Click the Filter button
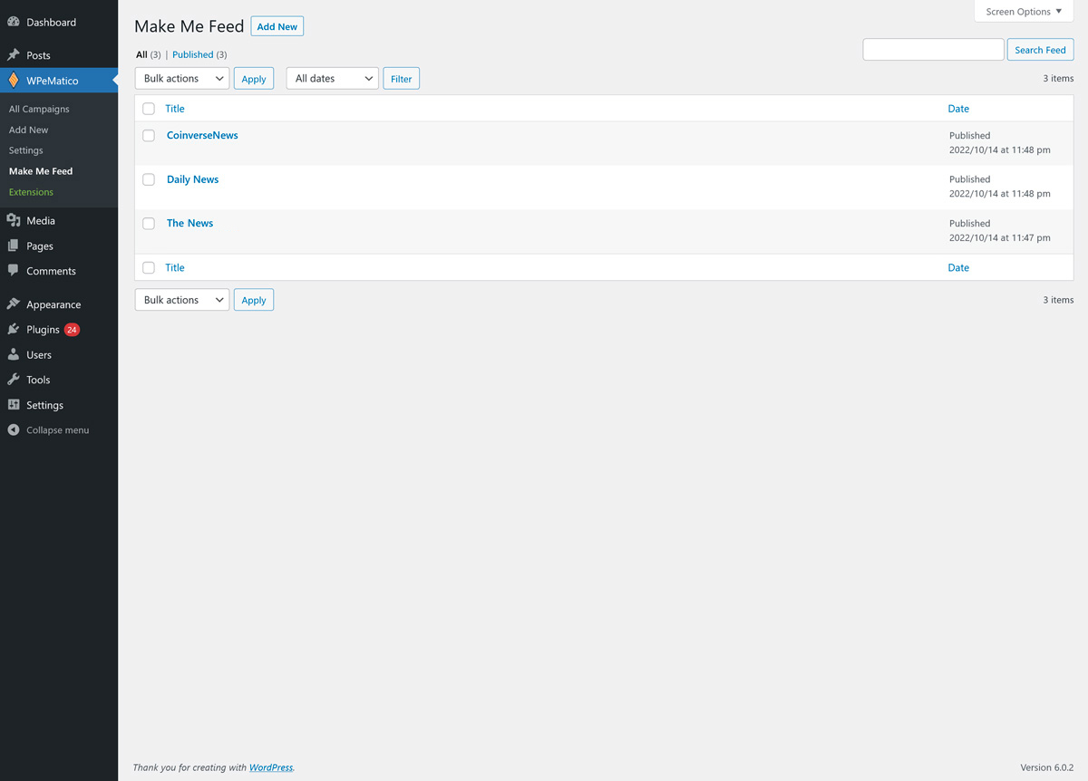The height and width of the screenshot is (781, 1088). pos(402,79)
